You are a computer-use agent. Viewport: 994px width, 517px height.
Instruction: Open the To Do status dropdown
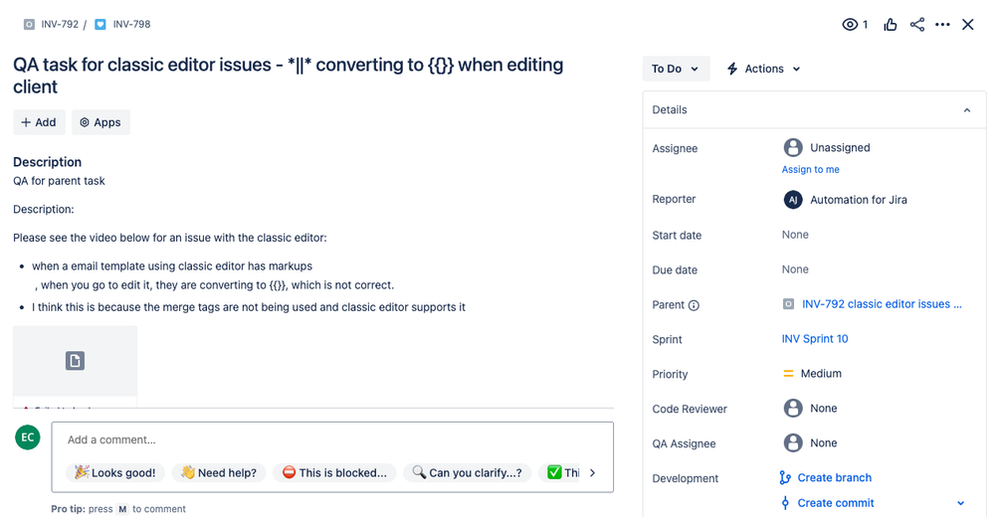[676, 69]
